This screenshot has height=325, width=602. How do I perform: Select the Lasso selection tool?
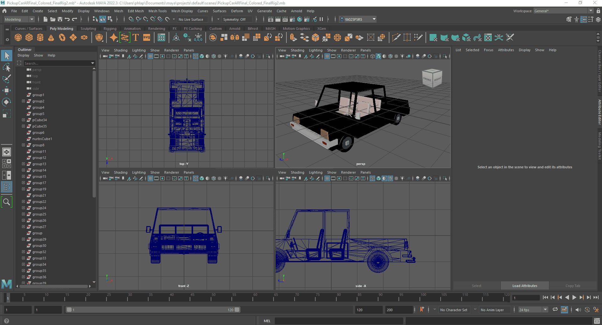6,68
